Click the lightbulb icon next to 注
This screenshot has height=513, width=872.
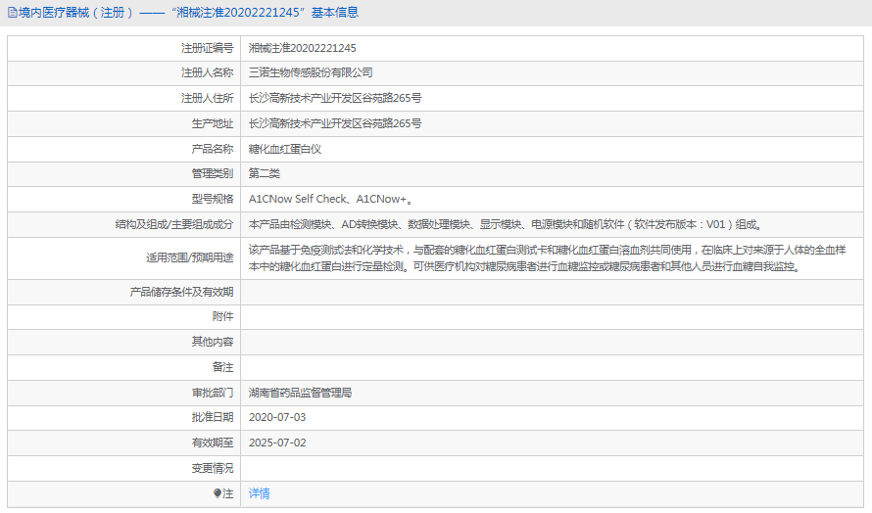pyautogui.click(x=218, y=493)
